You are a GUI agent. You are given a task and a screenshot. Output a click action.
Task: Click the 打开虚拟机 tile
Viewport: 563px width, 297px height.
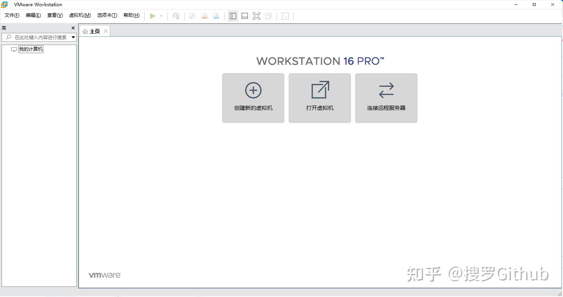320,98
